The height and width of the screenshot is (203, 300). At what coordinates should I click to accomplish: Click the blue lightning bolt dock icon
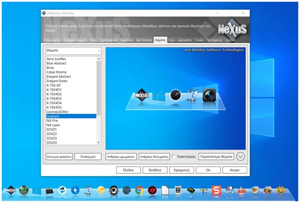pyautogui.click(x=75, y=190)
